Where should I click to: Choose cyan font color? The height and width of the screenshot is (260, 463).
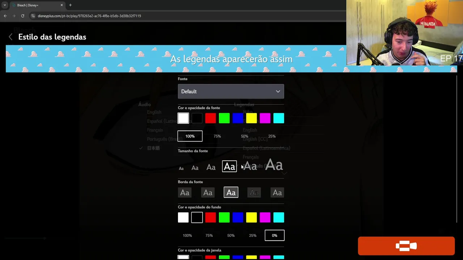tap(279, 118)
